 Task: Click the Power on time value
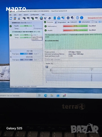click(75, 52)
